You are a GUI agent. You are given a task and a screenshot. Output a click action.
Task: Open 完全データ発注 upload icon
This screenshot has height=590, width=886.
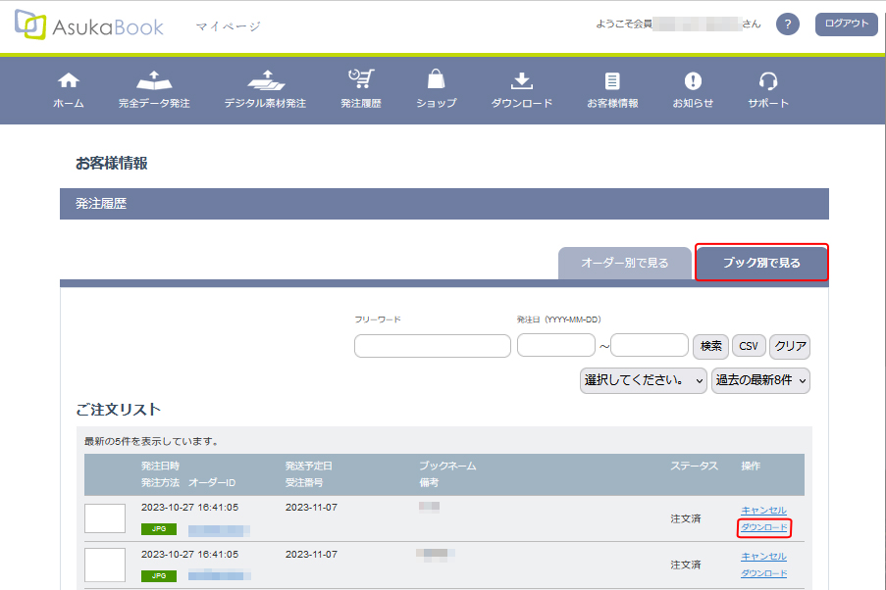(x=154, y=81)
